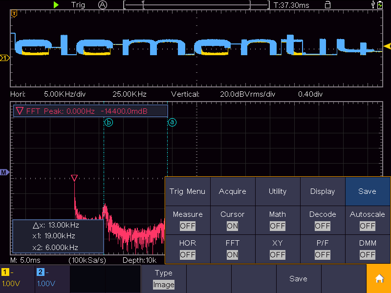
Task: Tap the green Run/Stop play icon
Action: (56, 5)
